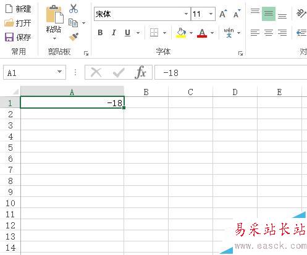Select row 10 header
307x255 pixels.
(x=10, y=203)
